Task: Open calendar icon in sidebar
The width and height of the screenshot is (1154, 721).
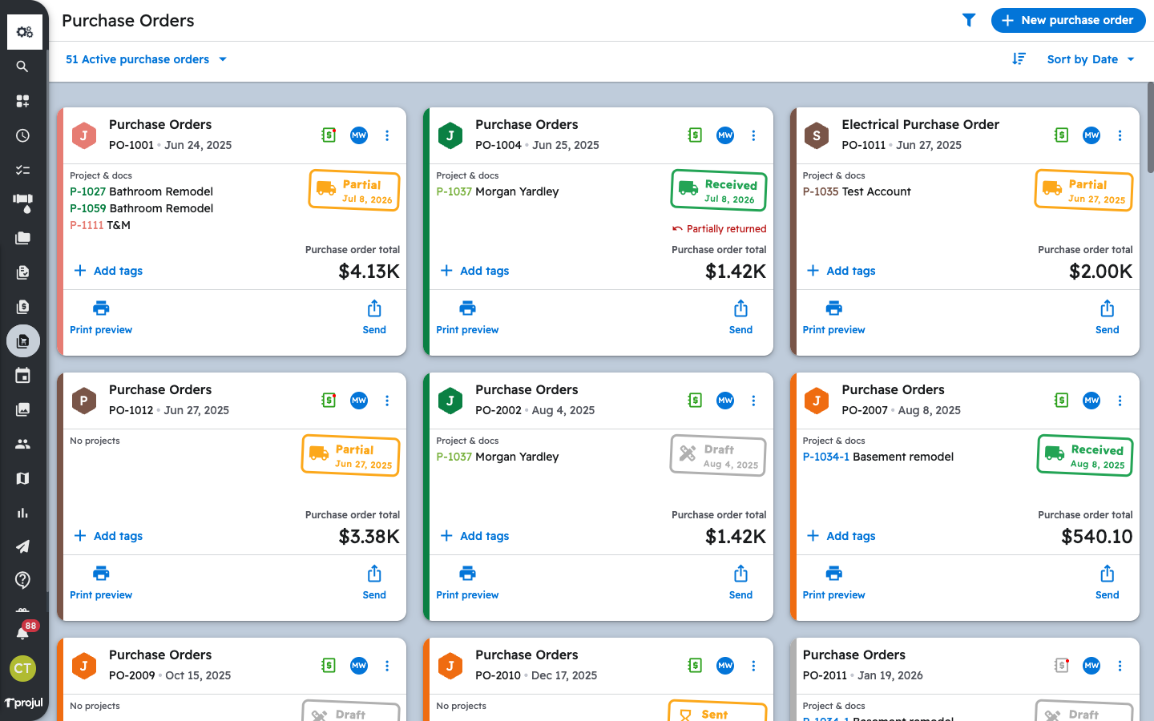Action: [22, 375]
